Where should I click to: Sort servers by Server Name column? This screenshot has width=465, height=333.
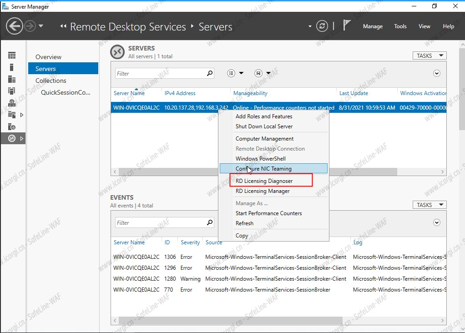(129, 93)
